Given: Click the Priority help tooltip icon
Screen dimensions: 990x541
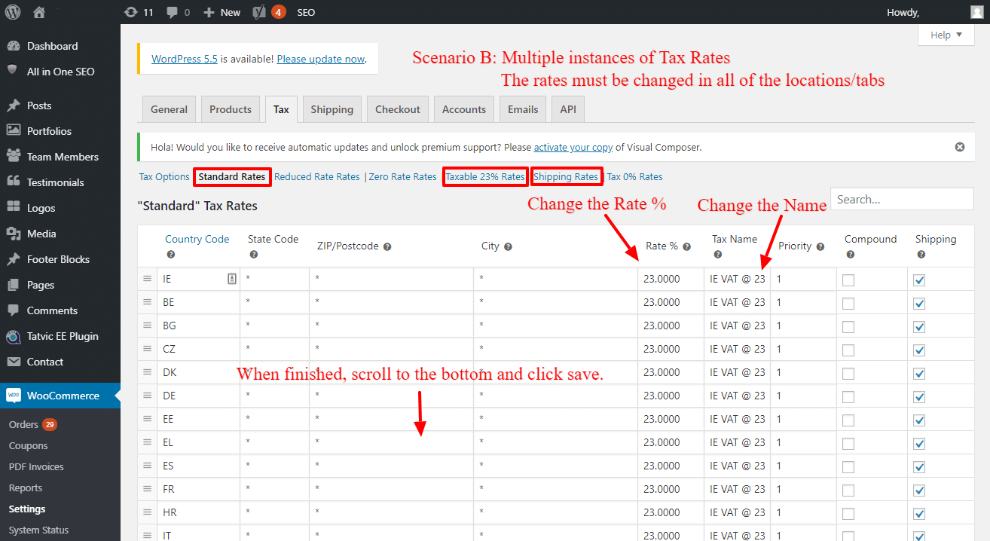Looking at the screenshot, I should 820,247.
